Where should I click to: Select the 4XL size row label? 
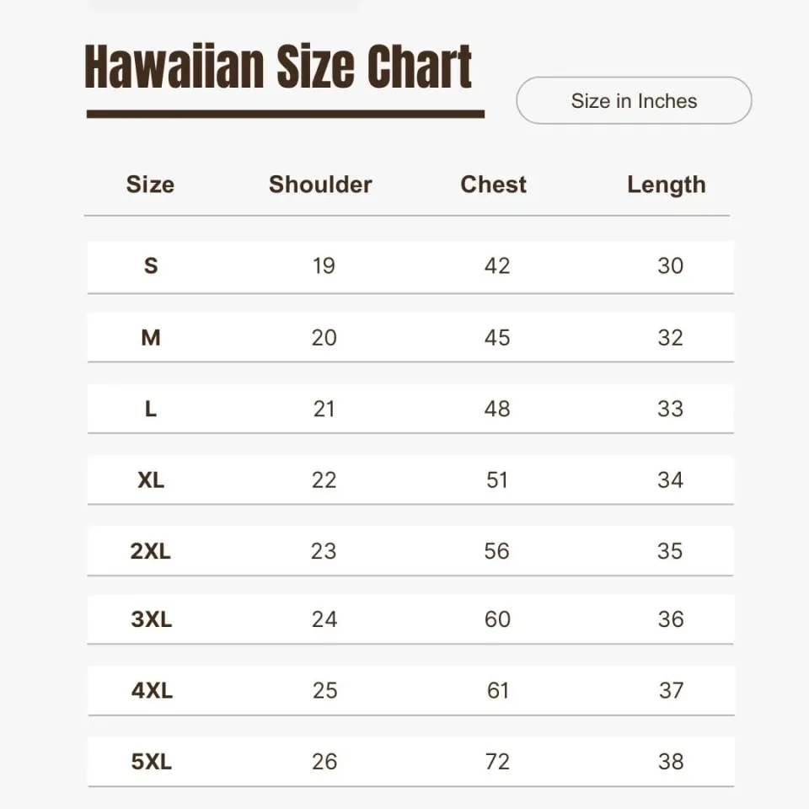point(152,691)
